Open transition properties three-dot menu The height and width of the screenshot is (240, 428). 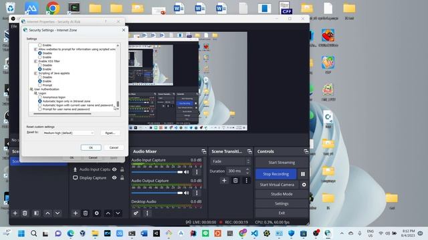(x=247, y=181)
